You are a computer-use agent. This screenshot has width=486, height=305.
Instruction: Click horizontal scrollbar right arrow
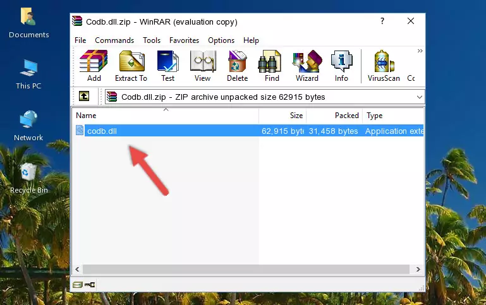click(x=418, y=269)
